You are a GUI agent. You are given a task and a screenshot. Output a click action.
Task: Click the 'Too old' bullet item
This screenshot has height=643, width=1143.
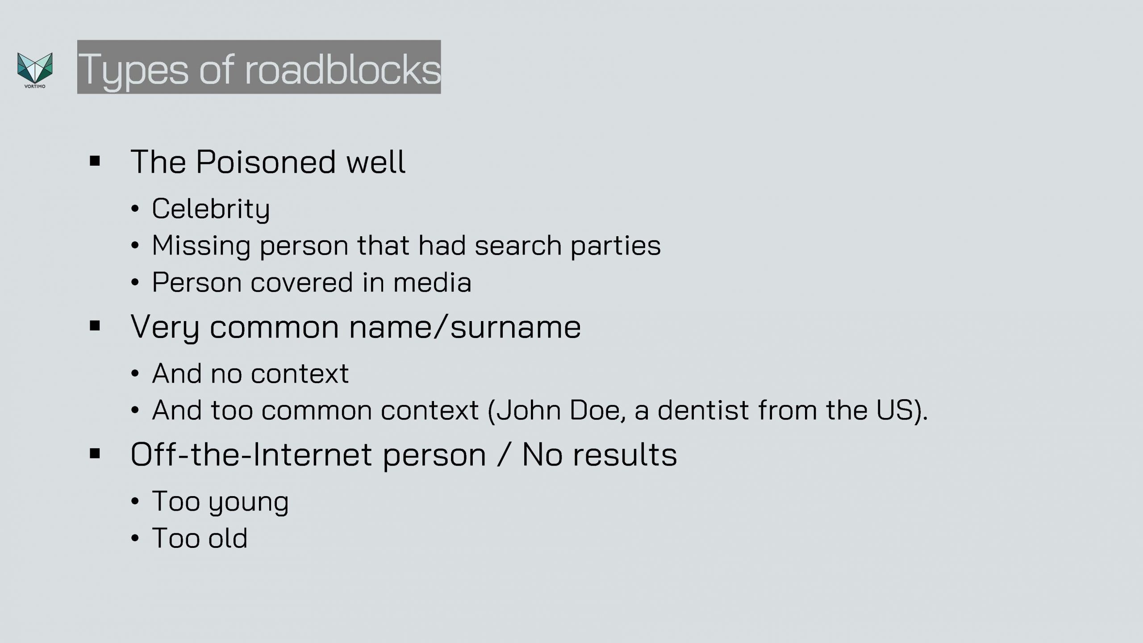click(x=200, y=538)
